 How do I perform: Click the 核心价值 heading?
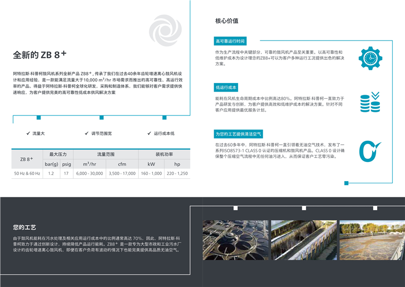(x=227, y=21)
